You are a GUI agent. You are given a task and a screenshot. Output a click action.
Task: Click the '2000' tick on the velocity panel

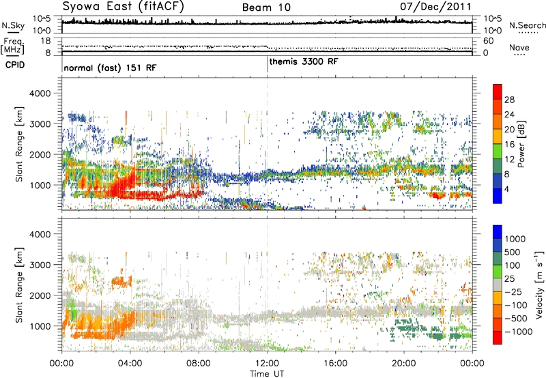click(x=40, y=295)
